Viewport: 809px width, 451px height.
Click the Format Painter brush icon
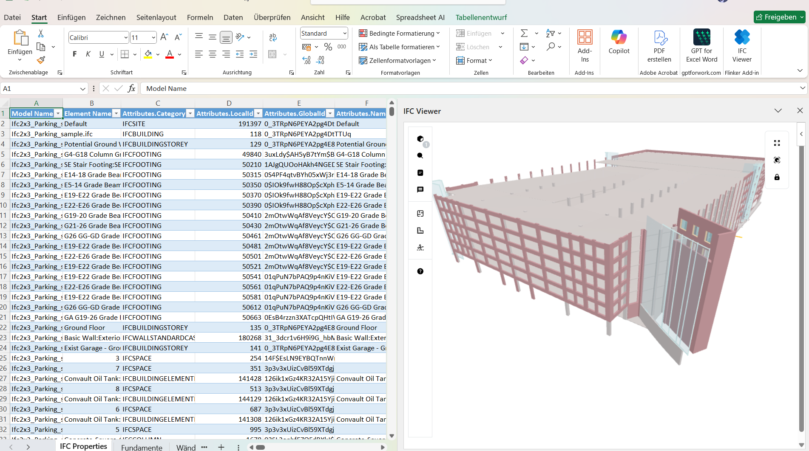[41, 60]
